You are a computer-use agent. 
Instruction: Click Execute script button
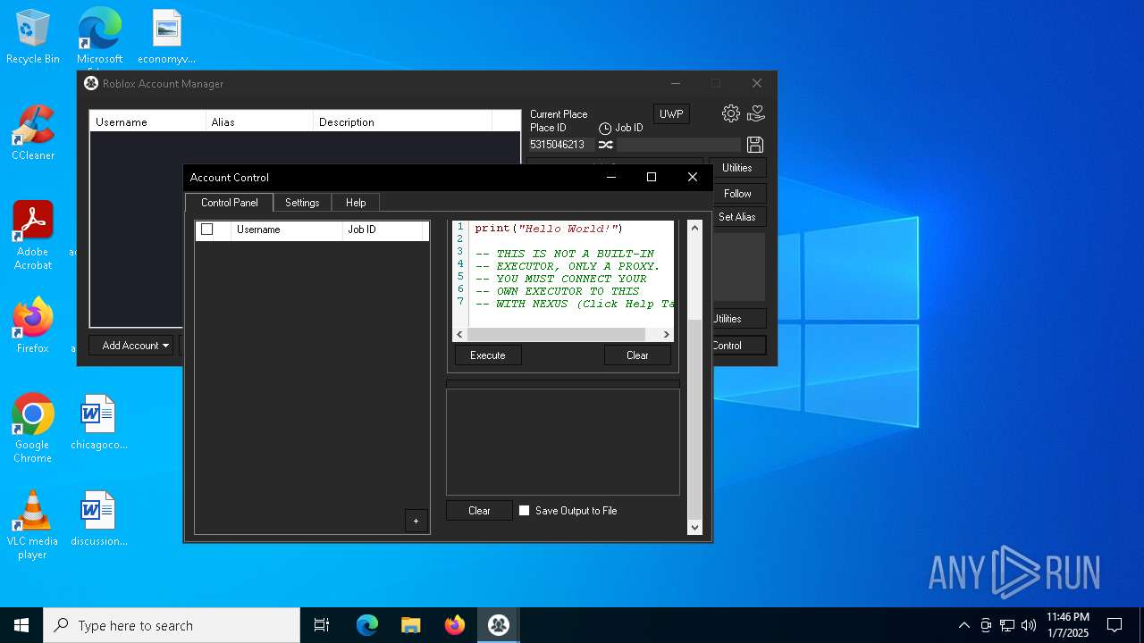[x=488, y=355]
